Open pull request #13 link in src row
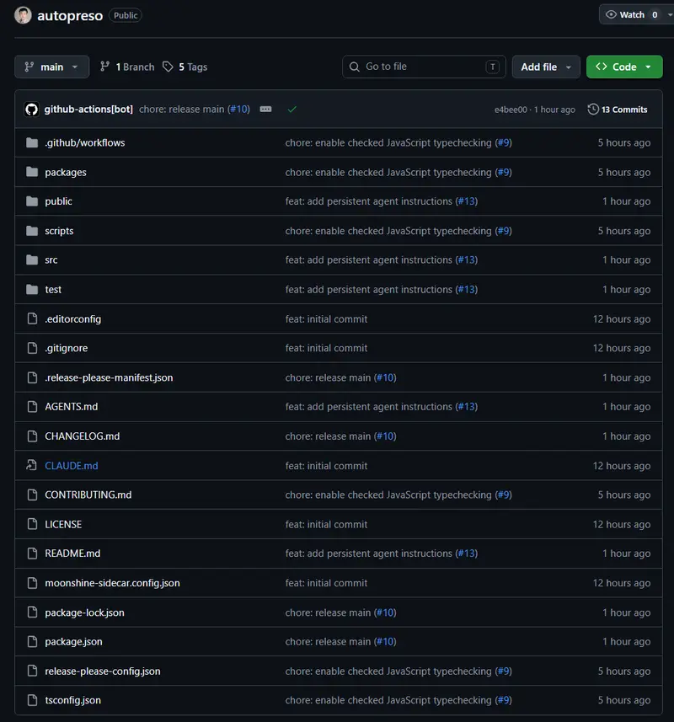Image resolution: width=674 pixels, height=722 pixels. coord(467,260)
